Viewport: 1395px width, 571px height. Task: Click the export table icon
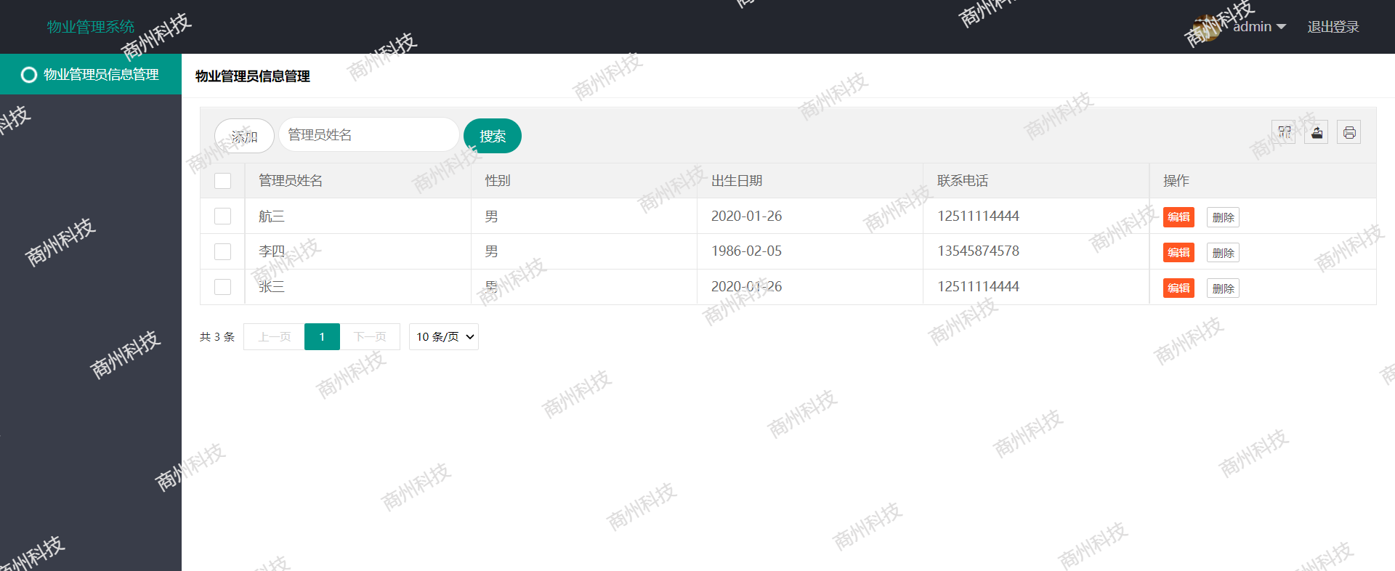[1317, 132]
